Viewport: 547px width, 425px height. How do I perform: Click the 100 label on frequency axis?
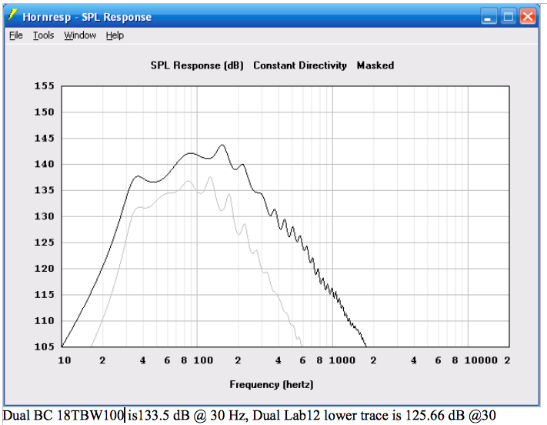(x=203, y=360)
